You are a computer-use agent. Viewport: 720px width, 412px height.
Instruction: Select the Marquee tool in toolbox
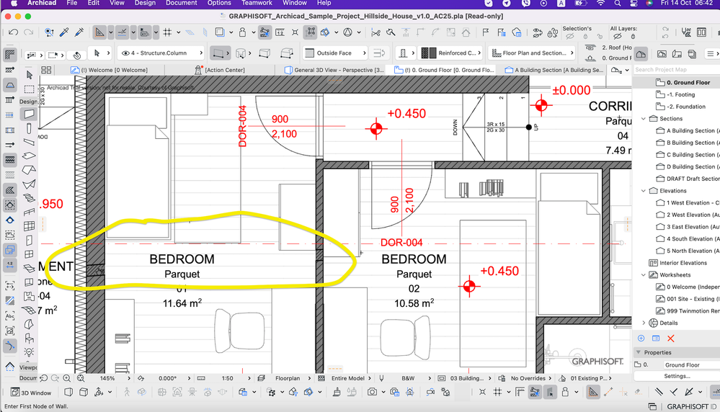click(29, 89)
